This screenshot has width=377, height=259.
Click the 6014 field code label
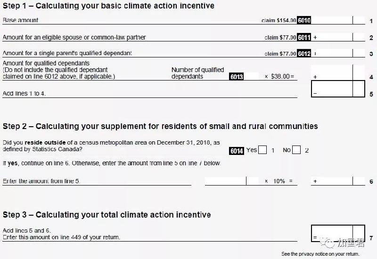coord(237,151)
